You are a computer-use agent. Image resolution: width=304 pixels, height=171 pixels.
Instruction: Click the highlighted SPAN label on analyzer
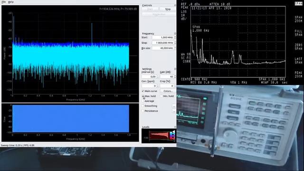tap(298, 3)
